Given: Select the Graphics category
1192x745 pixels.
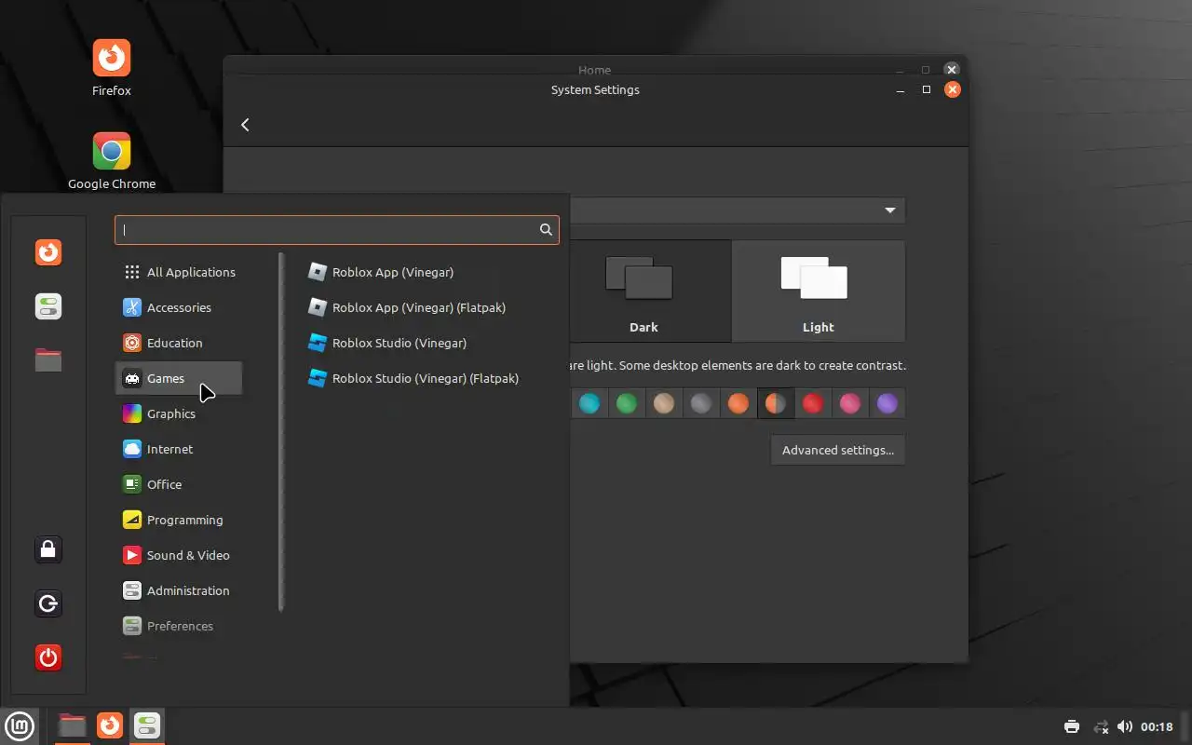Looking at the screenshot, I should pos(179,413).
